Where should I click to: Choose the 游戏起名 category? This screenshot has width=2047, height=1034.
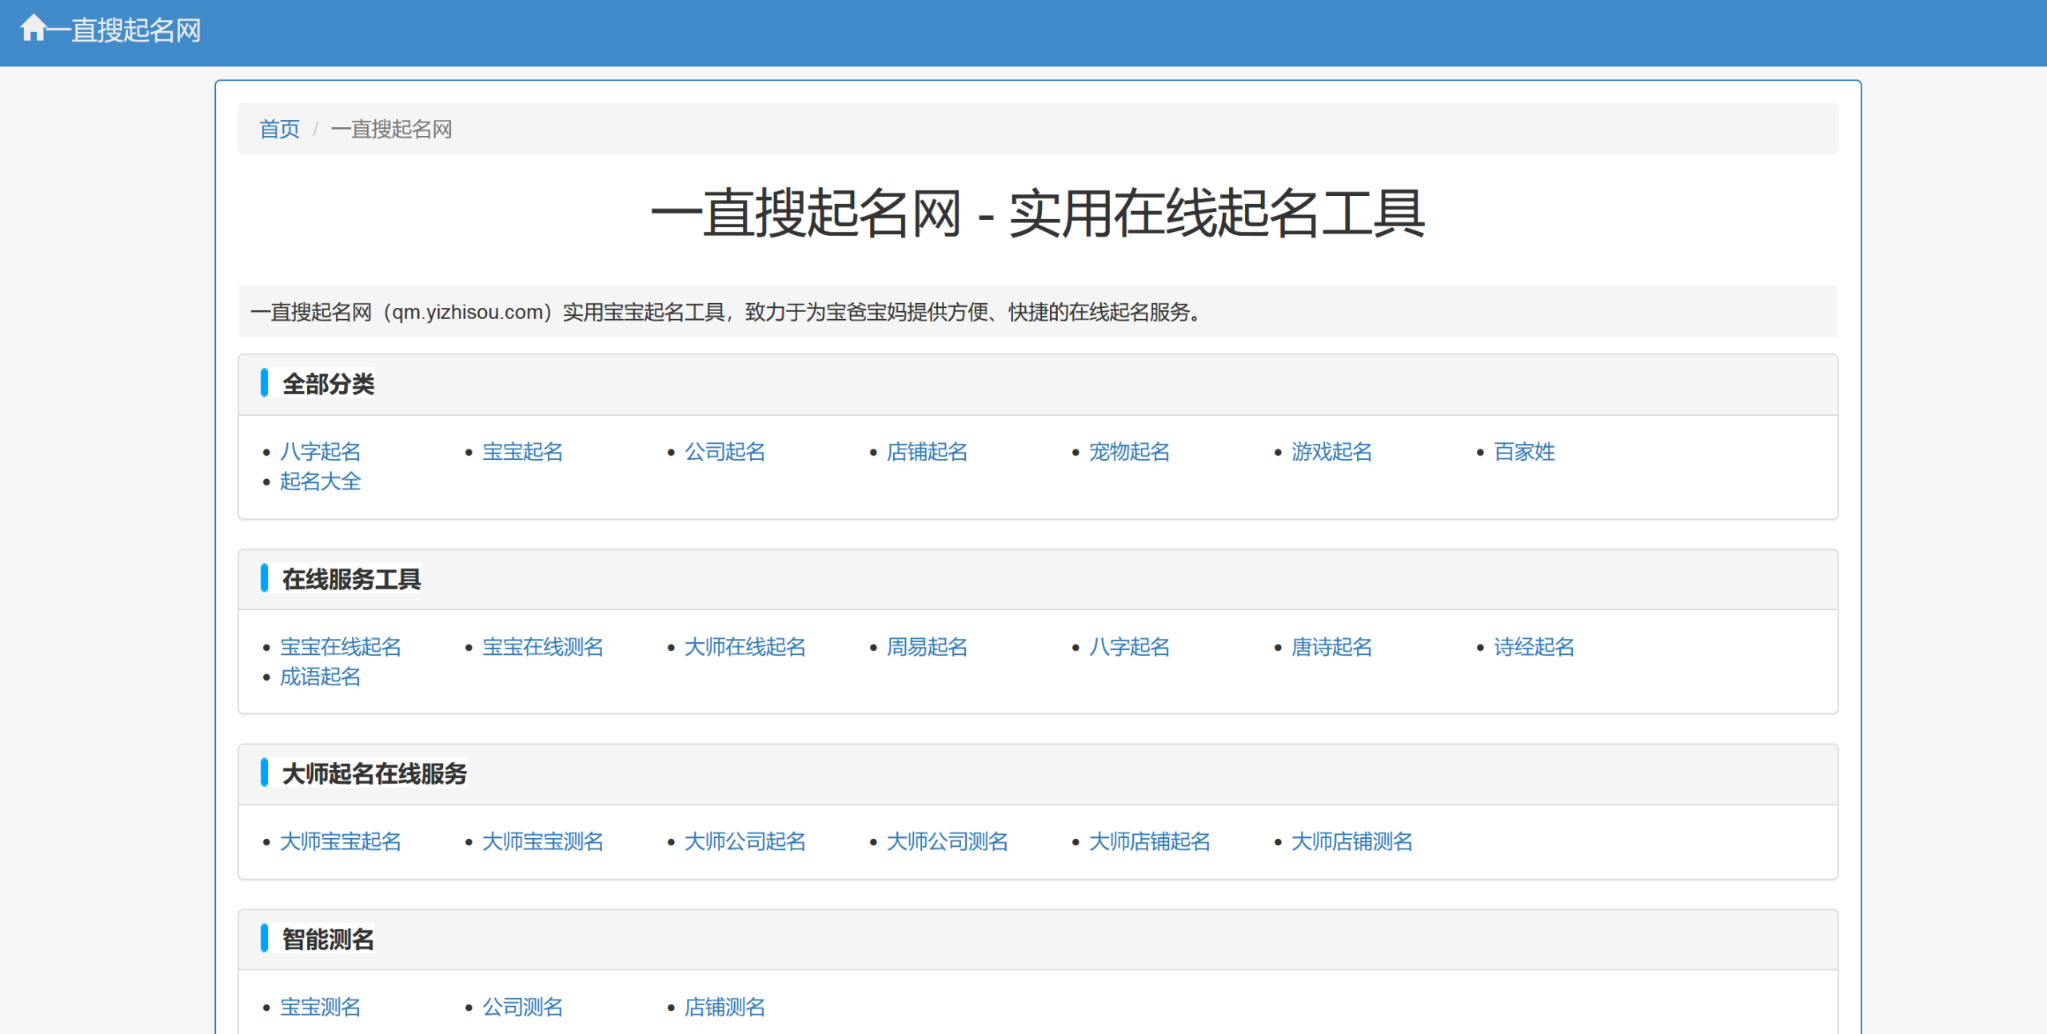pyautogui.click(x=1332, y=452)
